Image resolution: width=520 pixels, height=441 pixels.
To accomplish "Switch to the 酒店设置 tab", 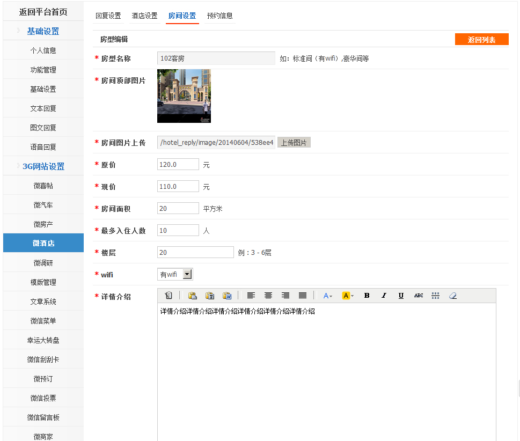I will [x=145, y=16].
